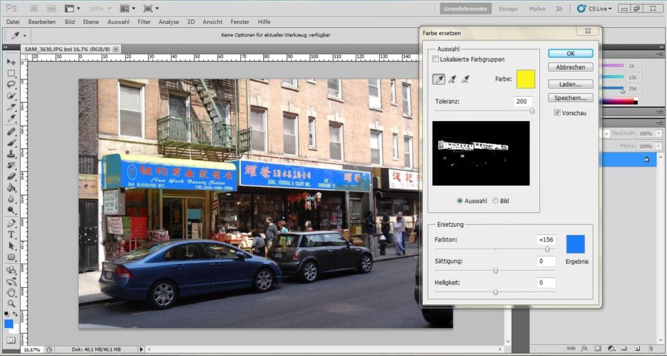667x356 pixels.
Task: Click the OK button
Action: [570, 53]
